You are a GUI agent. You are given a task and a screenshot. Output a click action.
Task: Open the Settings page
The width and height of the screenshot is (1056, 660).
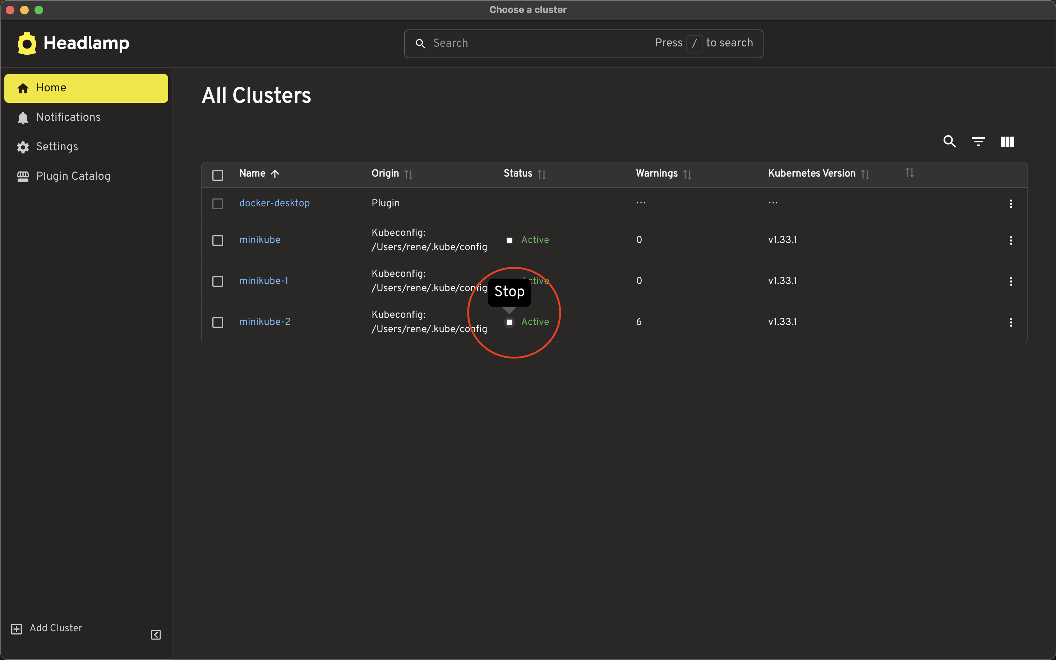click(x=57, y=147)
